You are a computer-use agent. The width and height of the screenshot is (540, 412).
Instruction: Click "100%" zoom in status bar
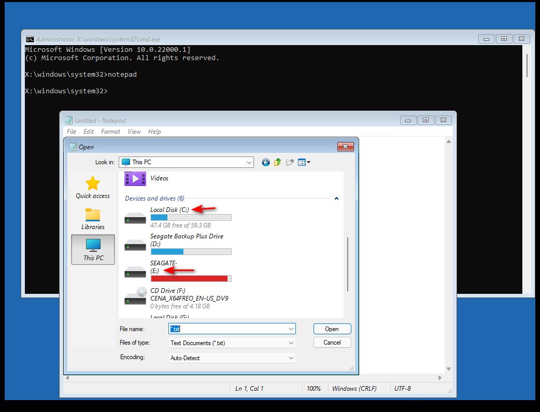click(x=314, y=389)
